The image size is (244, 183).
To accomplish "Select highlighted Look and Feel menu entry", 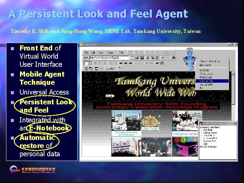I will pos(212,81).
